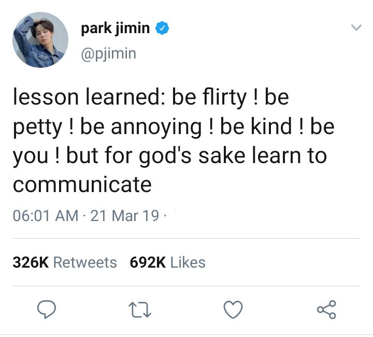Image resolution: width=373 pixels, height=337 pixels.
Task: Visit the @pjimin handle
Action: click(x=109, y=54)
